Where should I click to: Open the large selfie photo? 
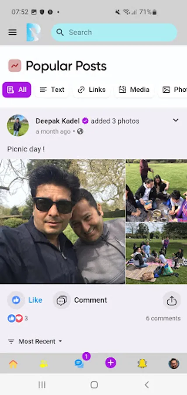(x=62, y=222)
